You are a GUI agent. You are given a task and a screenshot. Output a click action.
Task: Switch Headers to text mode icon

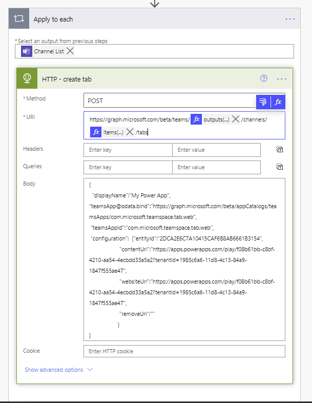[x=279, y=149]
